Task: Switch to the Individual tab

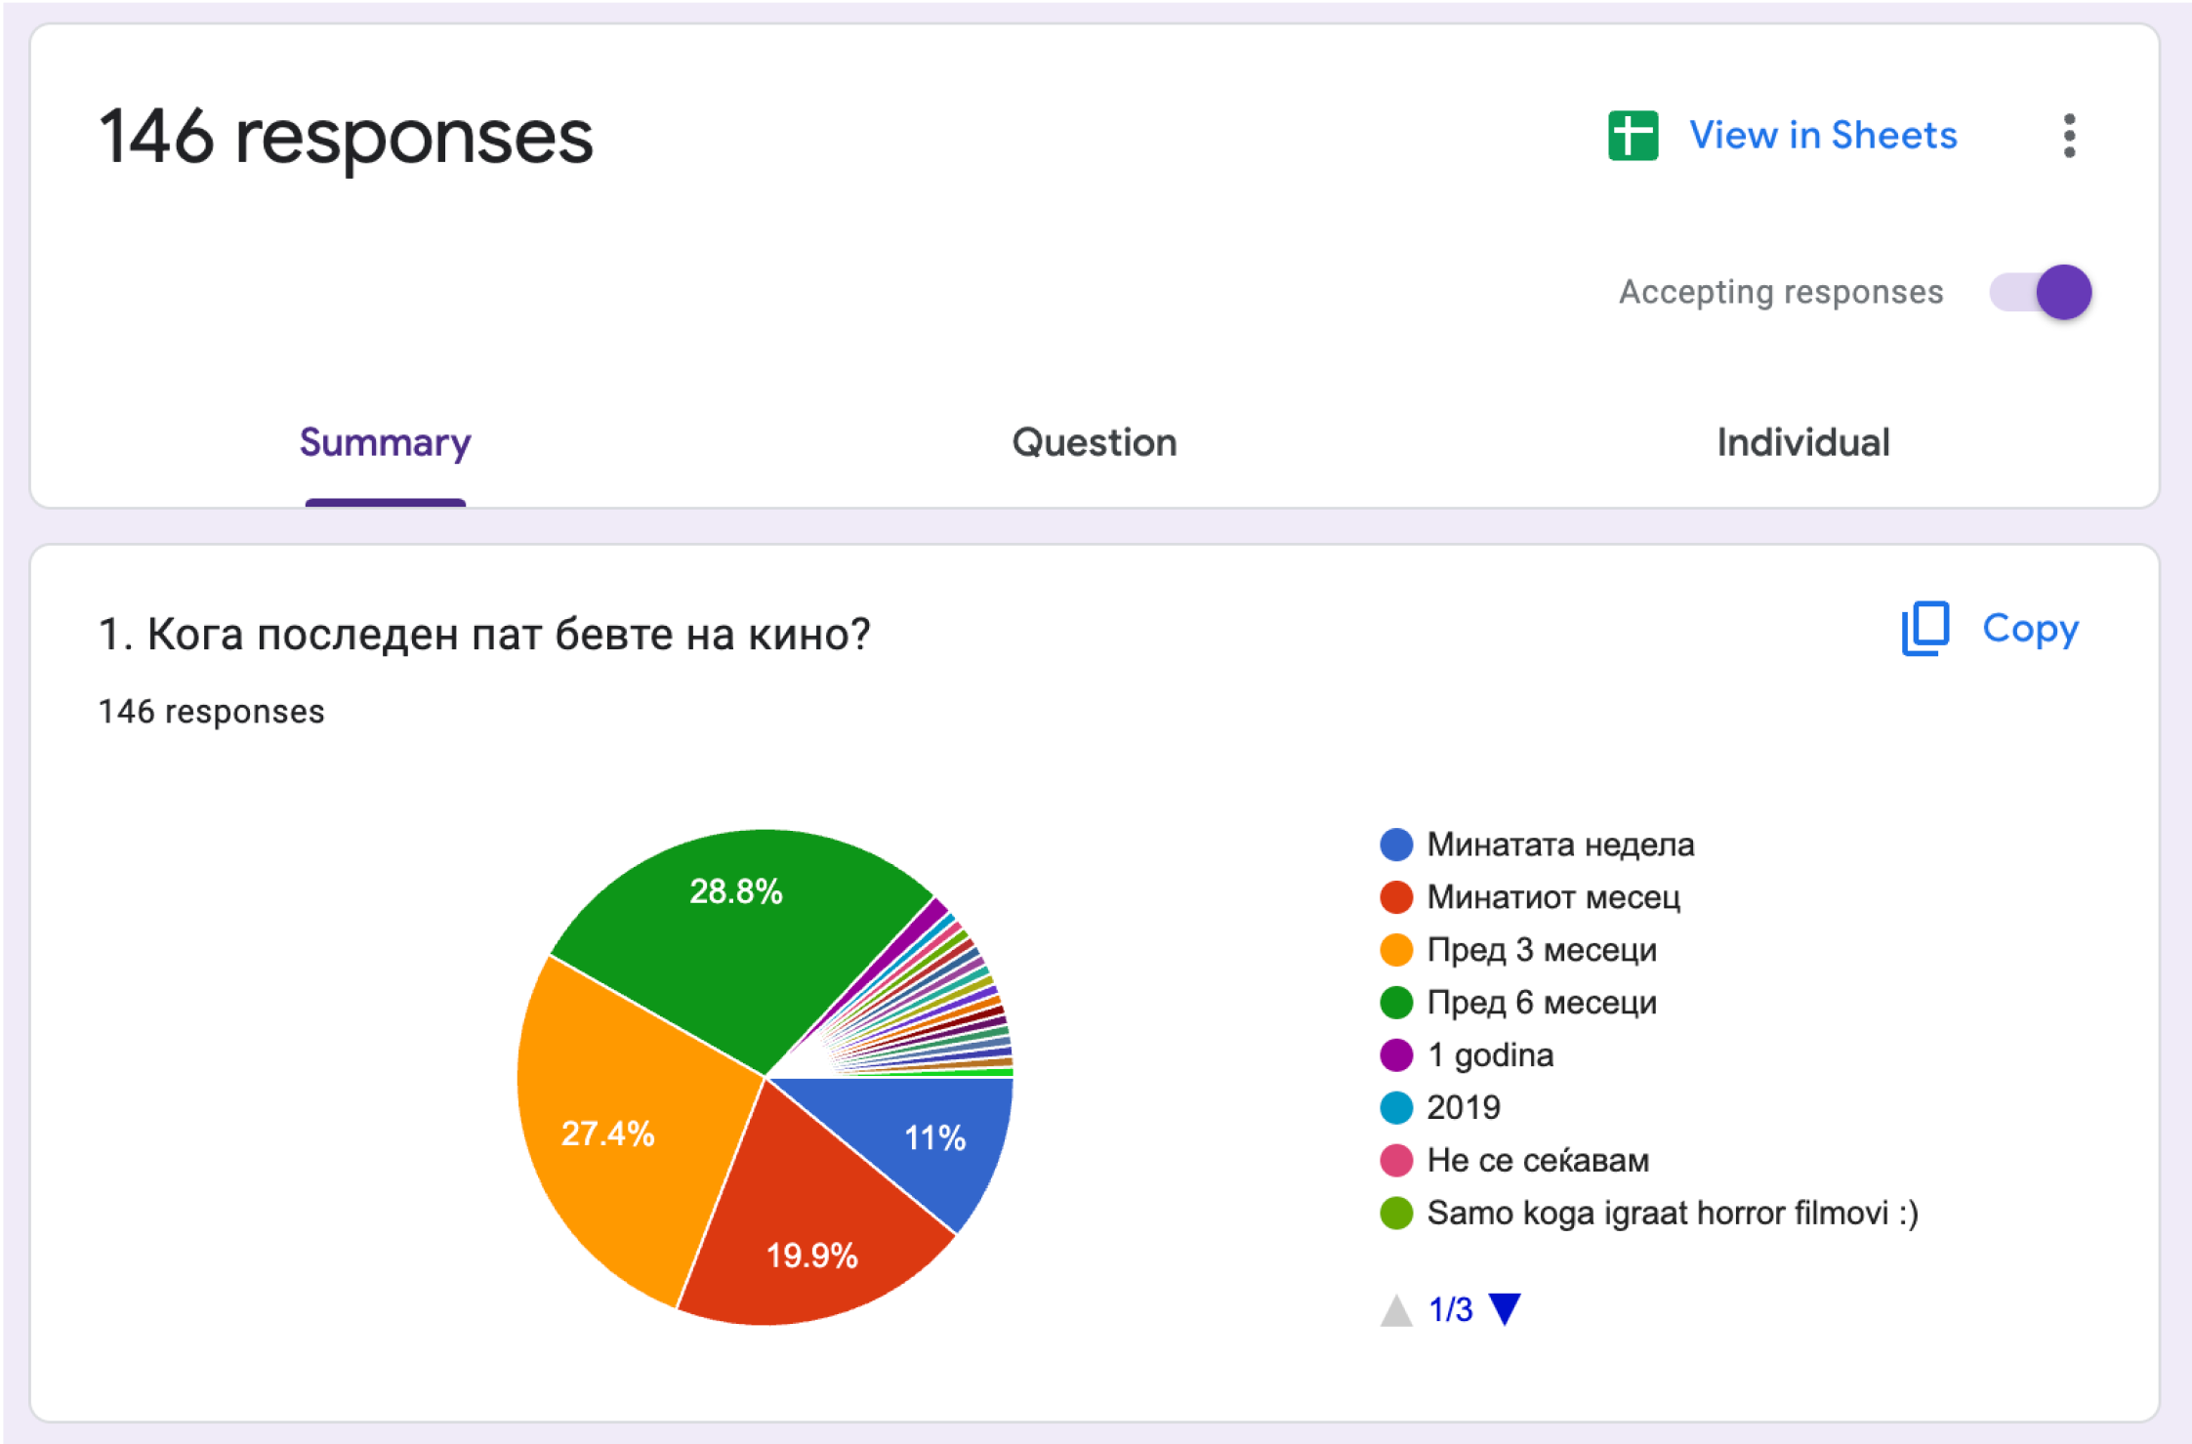Action: click(1802, 443)
